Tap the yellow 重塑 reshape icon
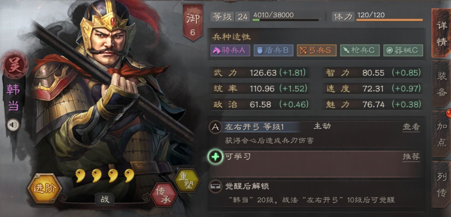451x217 pixels. coord(187,181)
